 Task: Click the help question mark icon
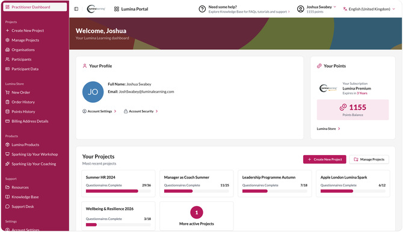pos(202,9)
